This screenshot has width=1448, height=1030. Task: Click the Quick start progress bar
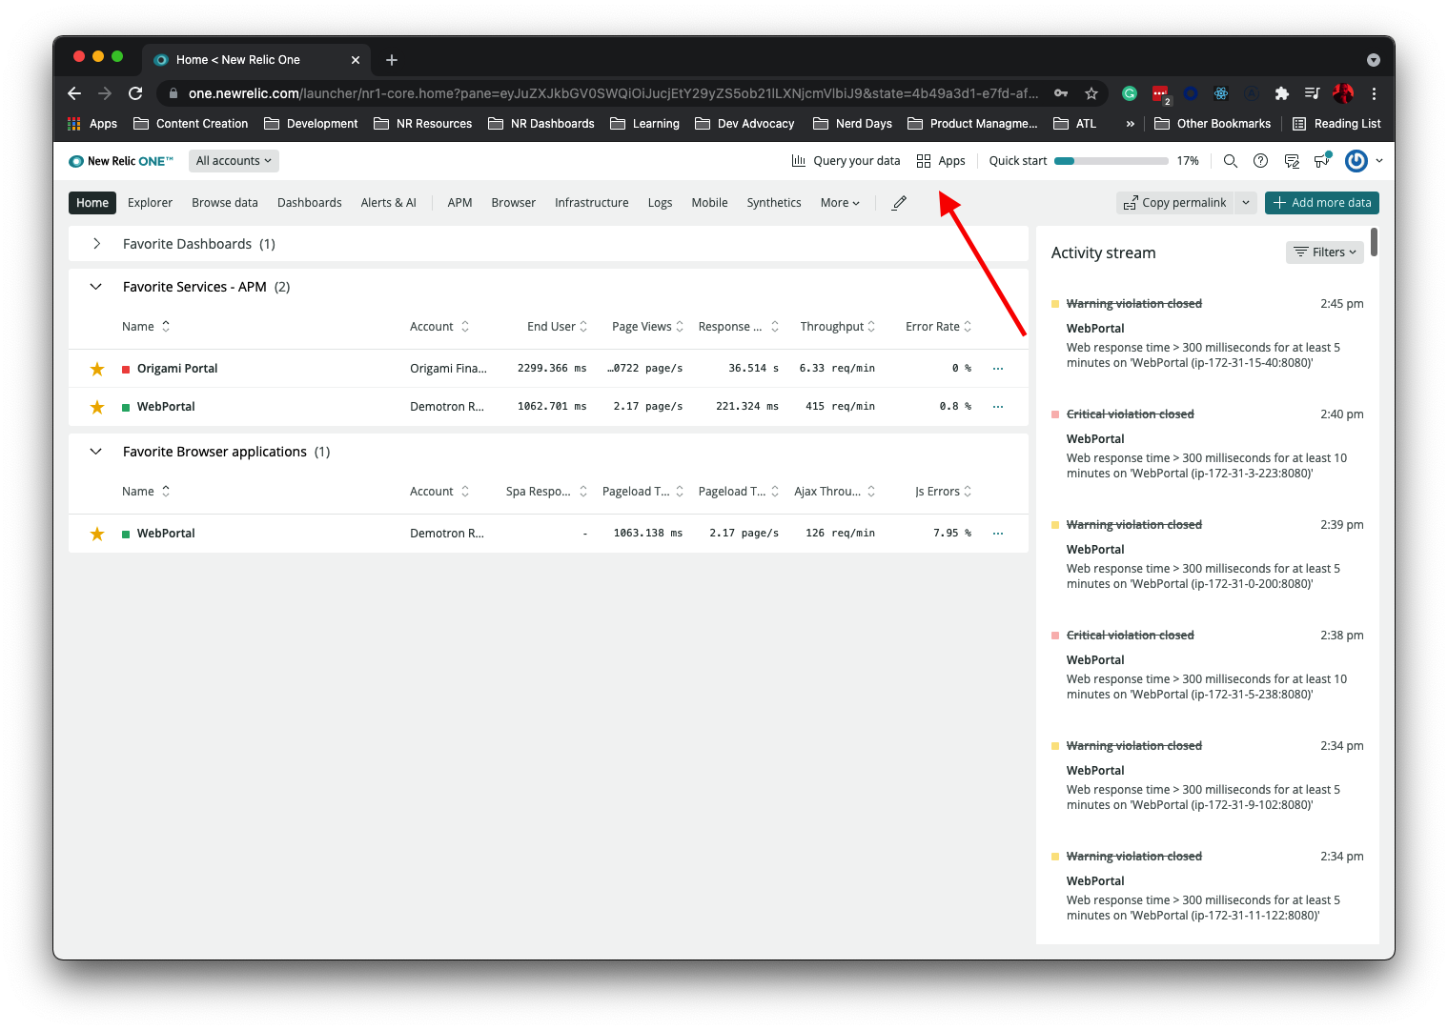[x=1111, y=161]
